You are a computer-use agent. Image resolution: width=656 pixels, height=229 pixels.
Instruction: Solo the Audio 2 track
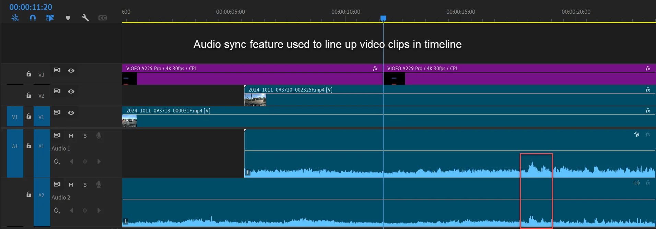(x=85, y=185)
